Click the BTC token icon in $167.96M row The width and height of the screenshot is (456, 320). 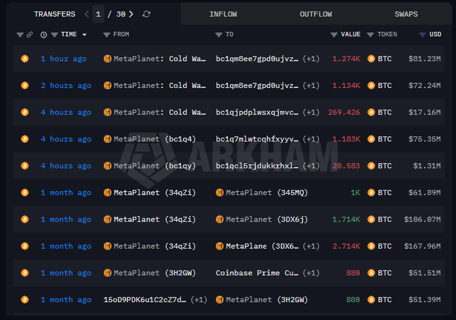pos(371,246)
